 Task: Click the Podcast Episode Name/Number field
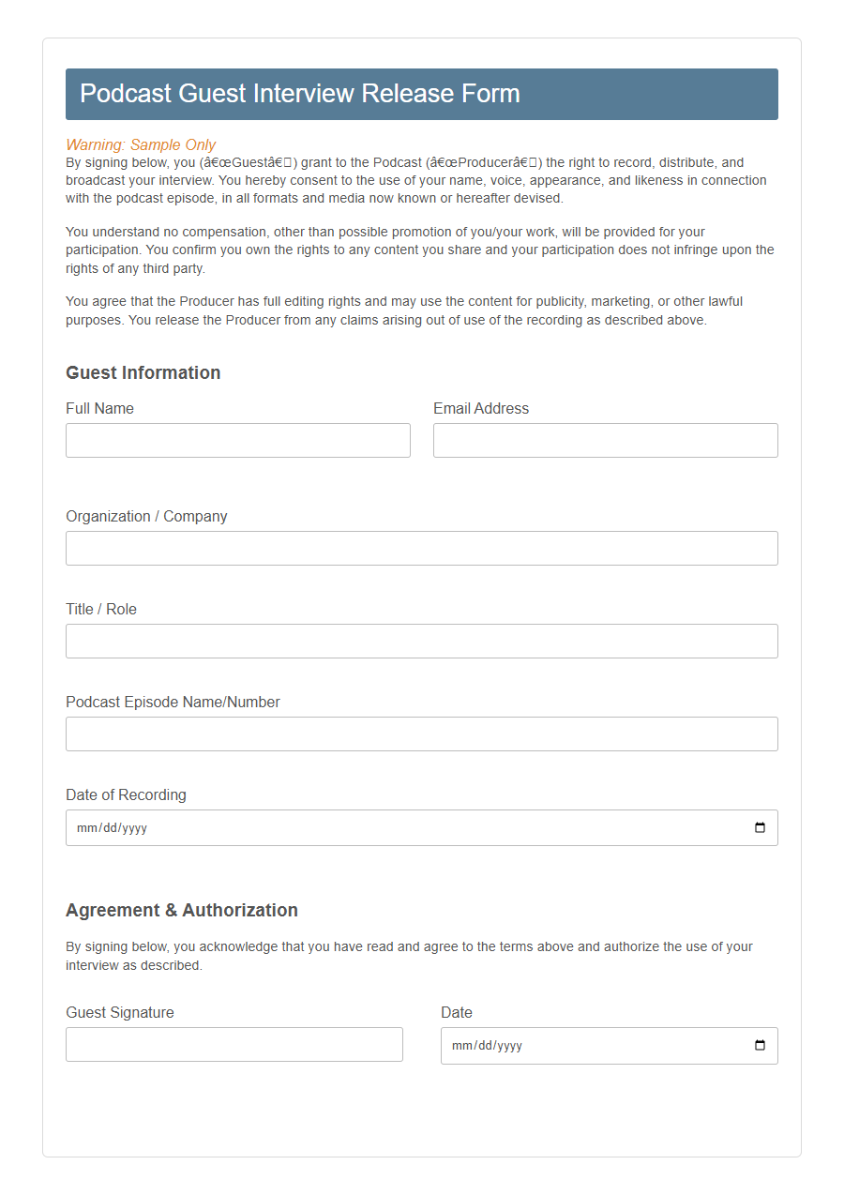[421, 734]
